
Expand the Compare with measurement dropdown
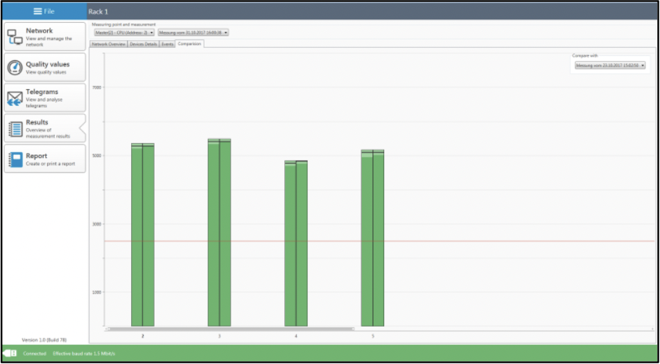coord(609,66)
